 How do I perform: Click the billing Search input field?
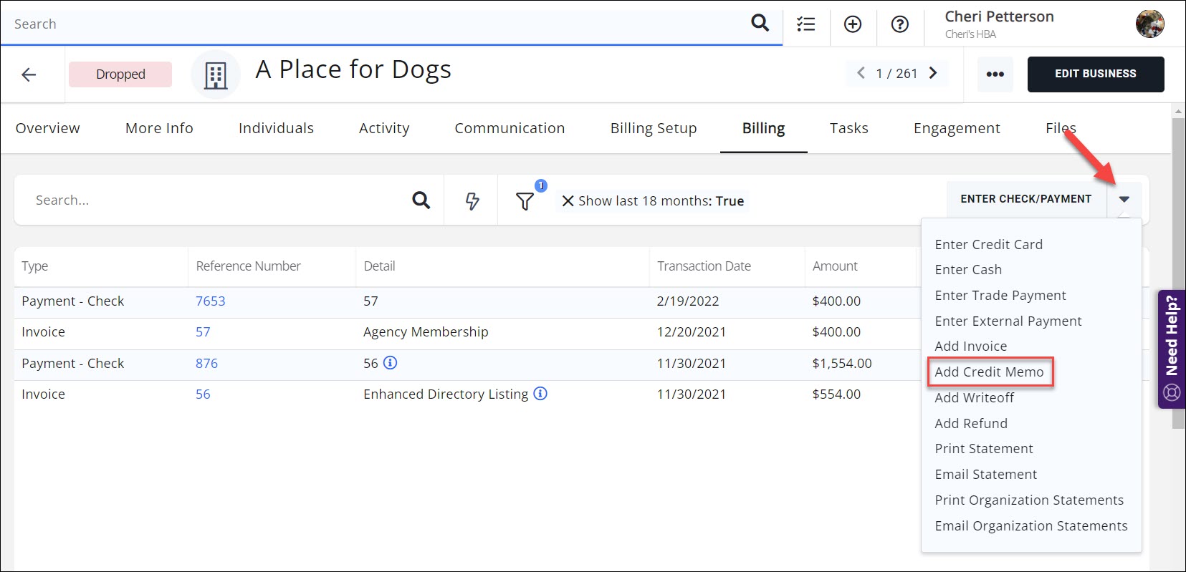[215, 200]
